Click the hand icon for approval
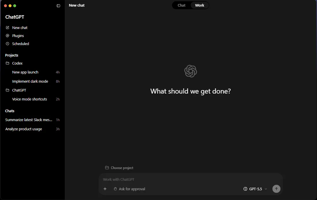The height and width of the screenshot is (200, 317). [115, 189]
